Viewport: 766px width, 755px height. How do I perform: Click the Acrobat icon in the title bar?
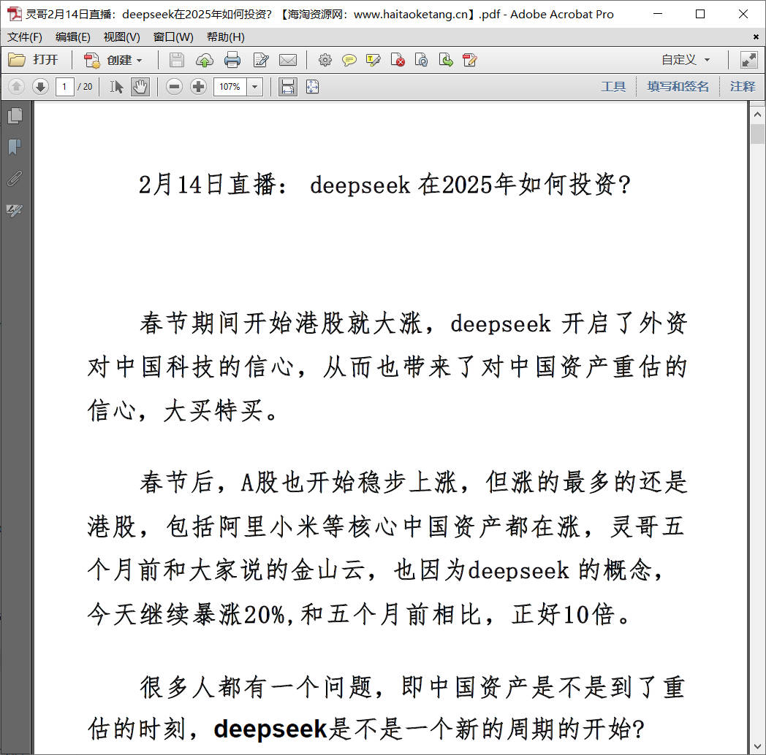tap(14, 14)
